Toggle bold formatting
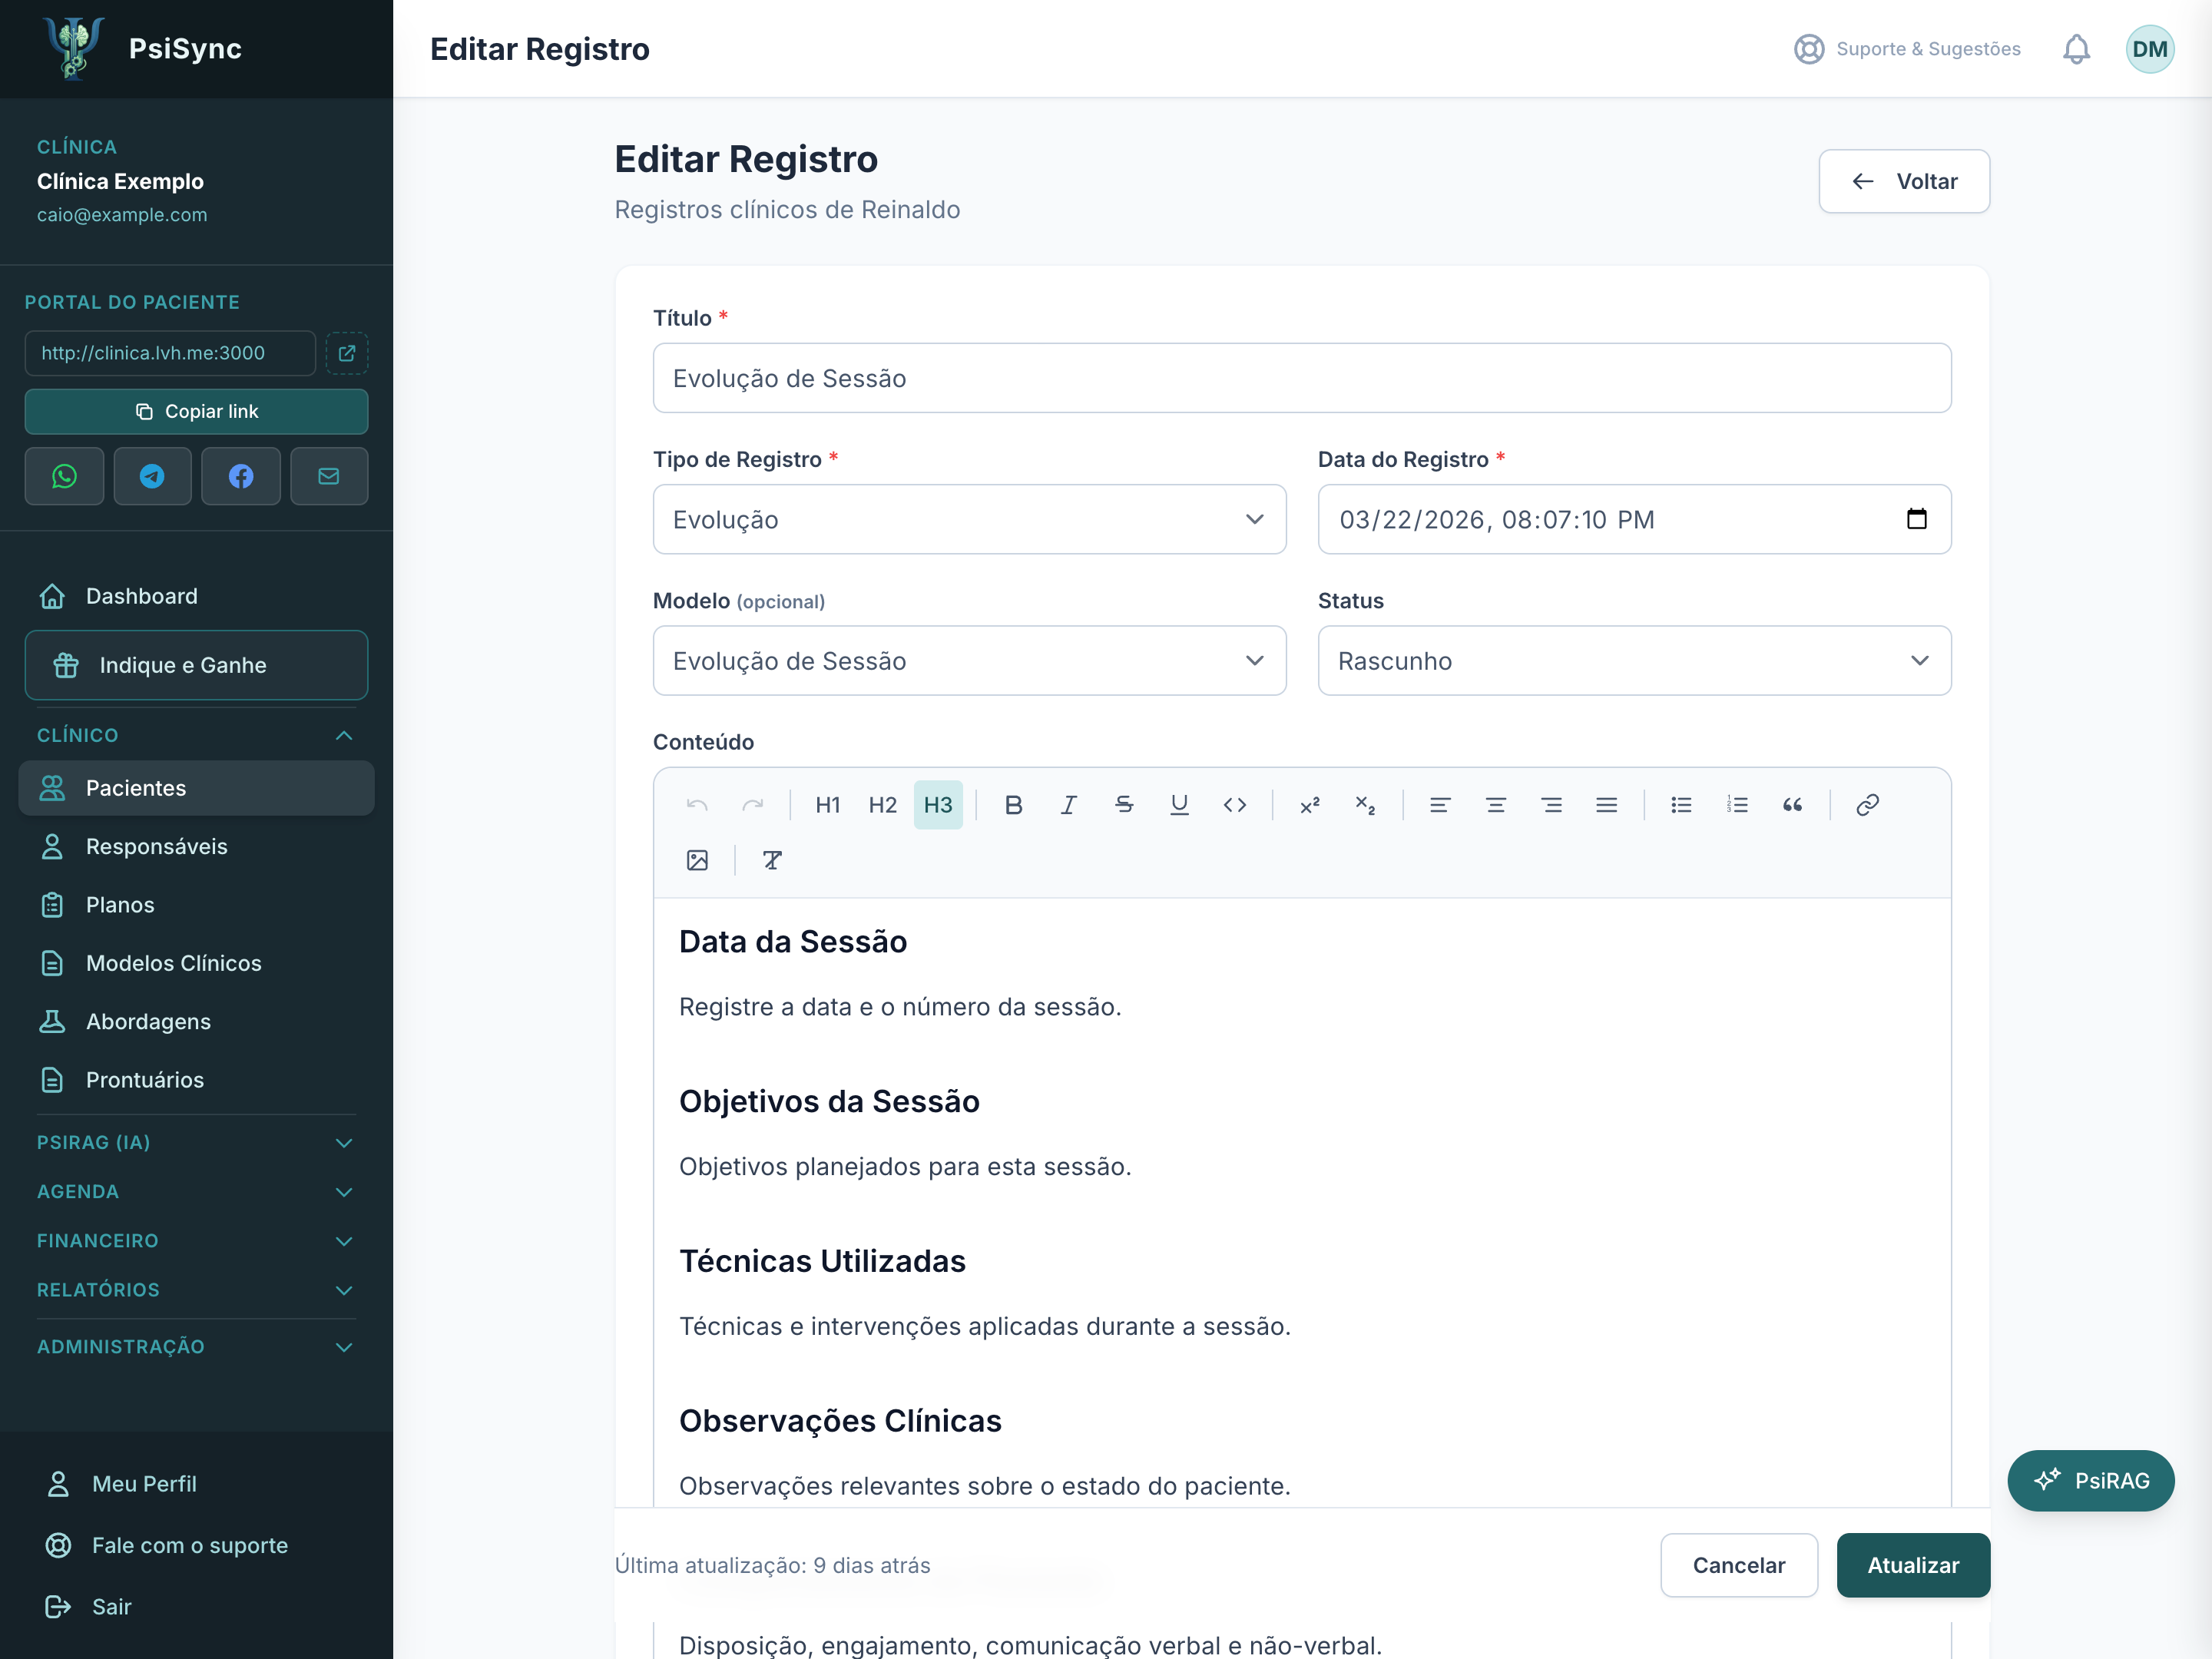The width and height of the screenshot is (2212, 1659). [1013, 805]
